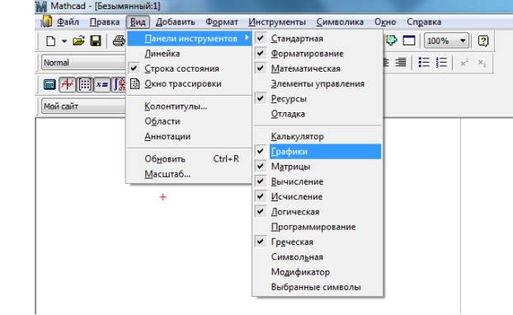Open the Символика menu
This screenshot has height=315, width=513.
coord(340,22)
